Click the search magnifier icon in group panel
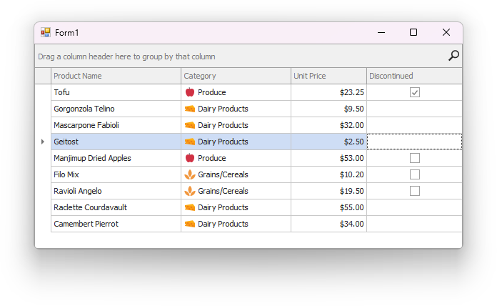Image resolution: width=497 pixels, height=306 pixels. coord(453,56)
